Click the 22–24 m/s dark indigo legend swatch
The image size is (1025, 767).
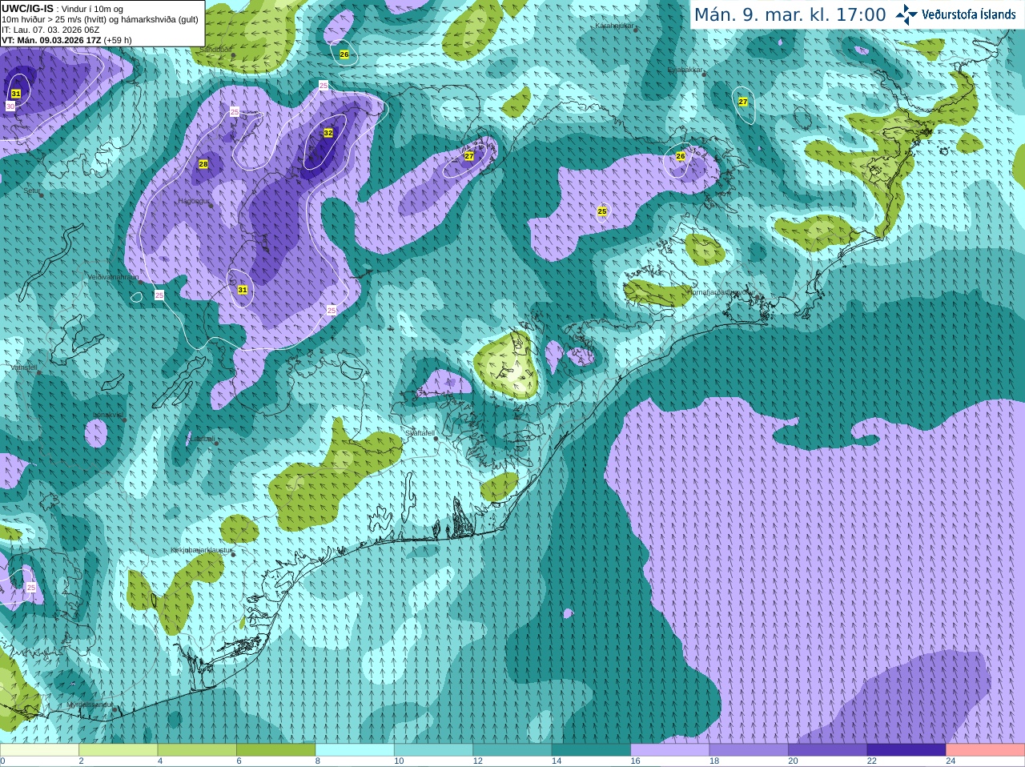907,750
